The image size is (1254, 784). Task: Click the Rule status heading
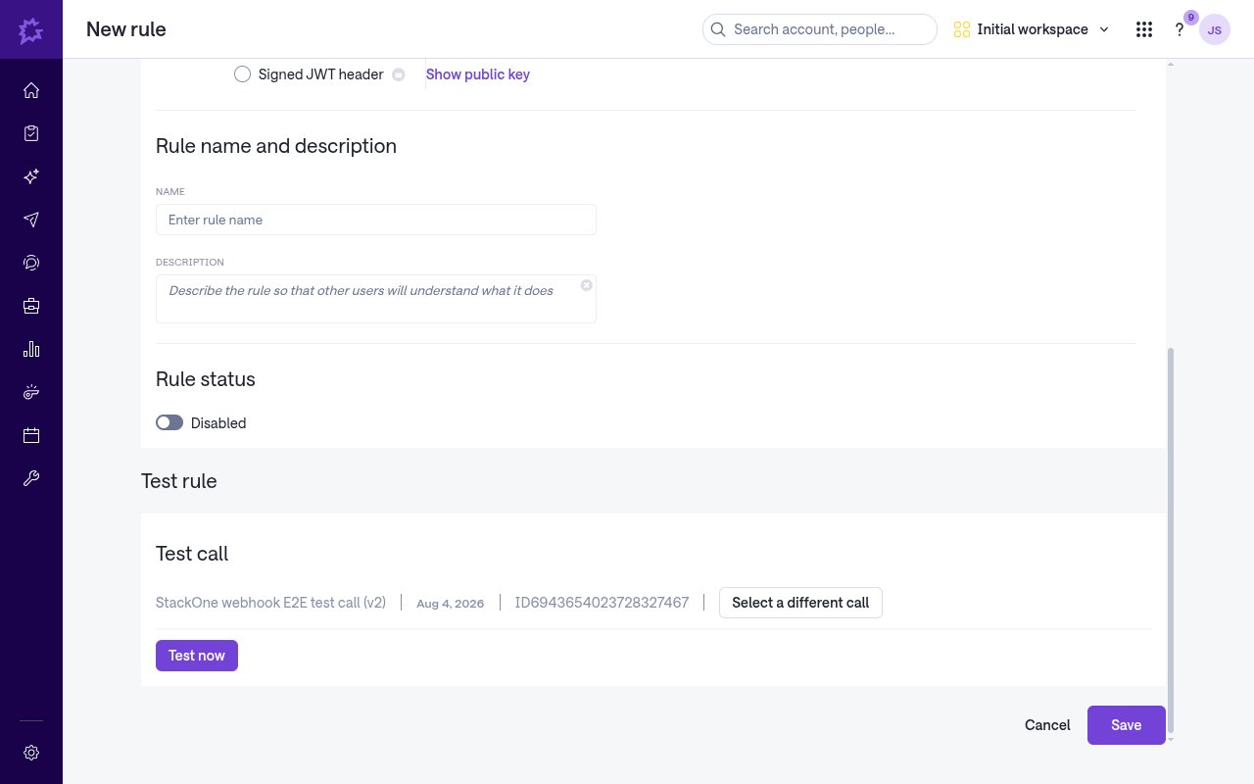206,379
